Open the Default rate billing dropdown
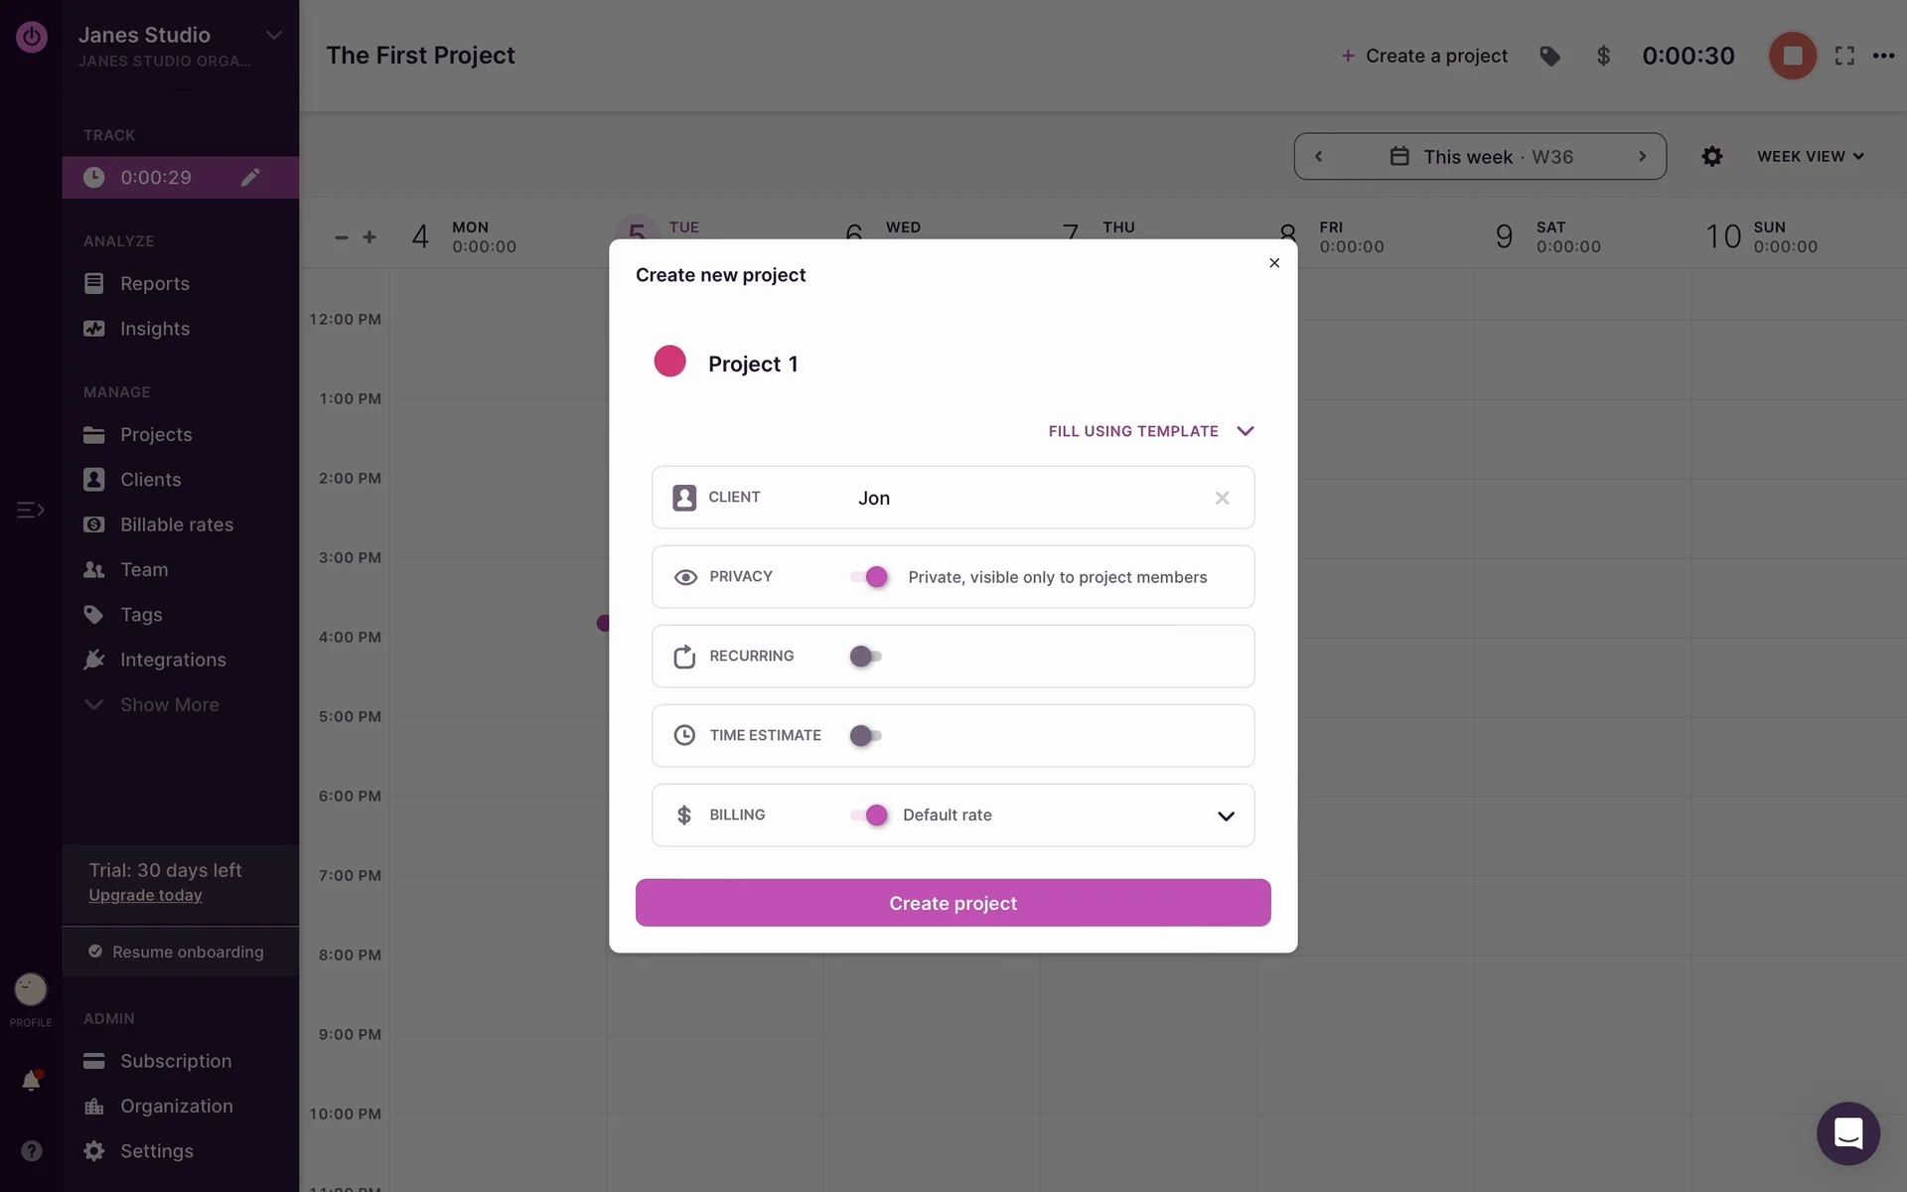Image resolution: width=1907 pixels, height=1192 pixels. [x=1226, y=816]
